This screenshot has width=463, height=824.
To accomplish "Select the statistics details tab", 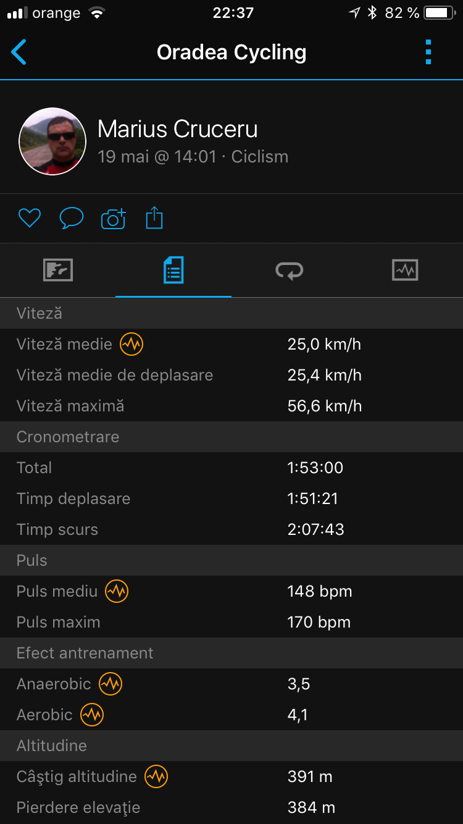I will coord(173,271).
